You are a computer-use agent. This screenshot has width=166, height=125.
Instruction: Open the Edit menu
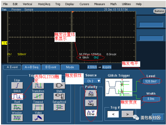pos(15,4)
